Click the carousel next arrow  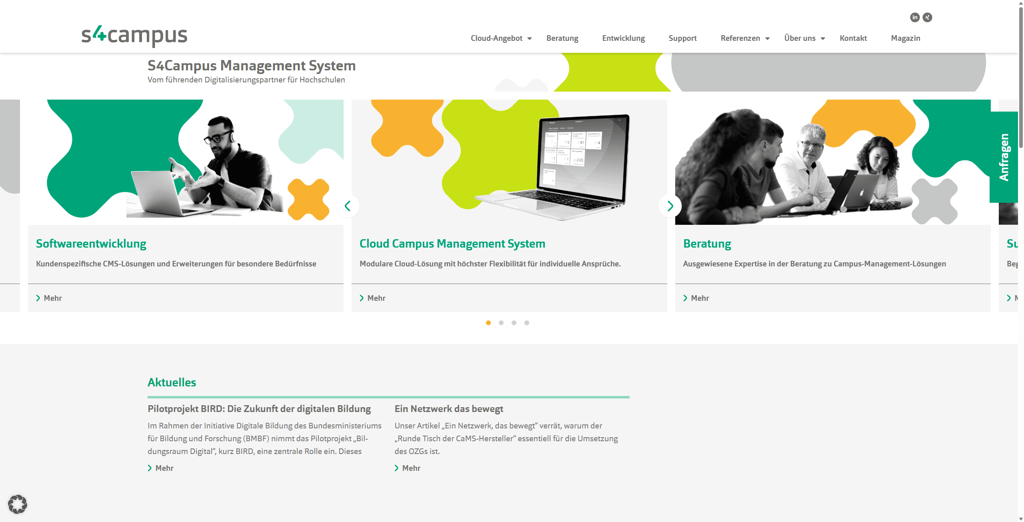670,206
